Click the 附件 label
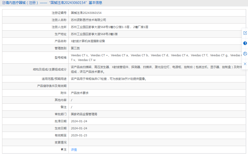 pyautogui.click(x=64, y=93)
